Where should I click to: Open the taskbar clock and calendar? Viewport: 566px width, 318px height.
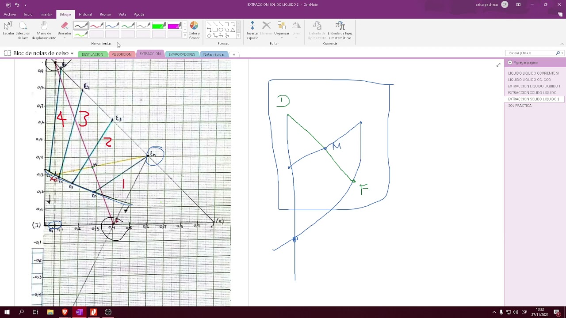(539, 312)
